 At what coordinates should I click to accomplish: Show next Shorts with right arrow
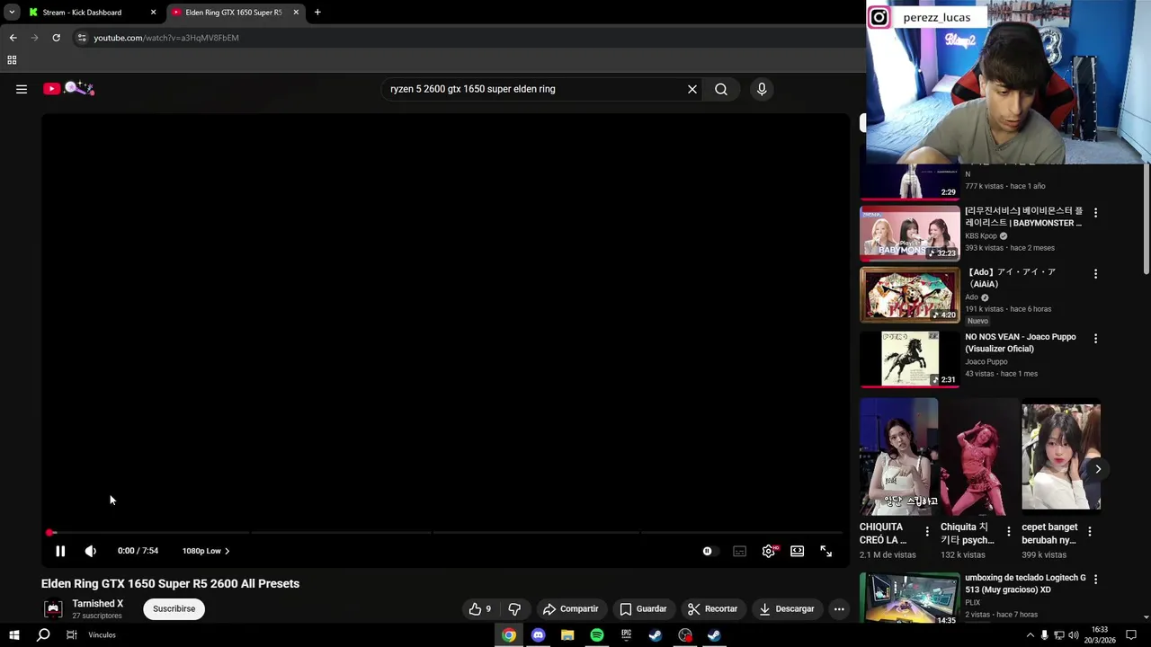1098,469
